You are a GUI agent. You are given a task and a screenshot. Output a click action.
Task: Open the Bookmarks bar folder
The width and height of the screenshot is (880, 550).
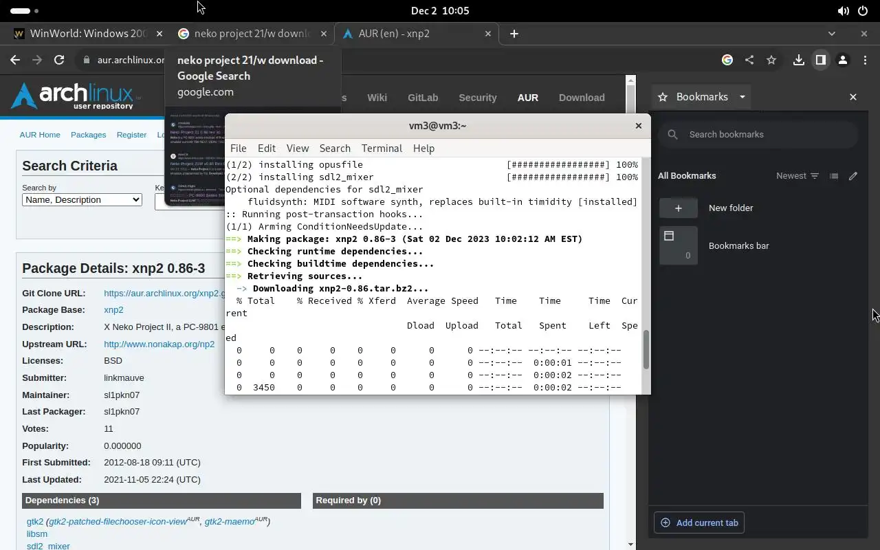click(x=758, y=245)
